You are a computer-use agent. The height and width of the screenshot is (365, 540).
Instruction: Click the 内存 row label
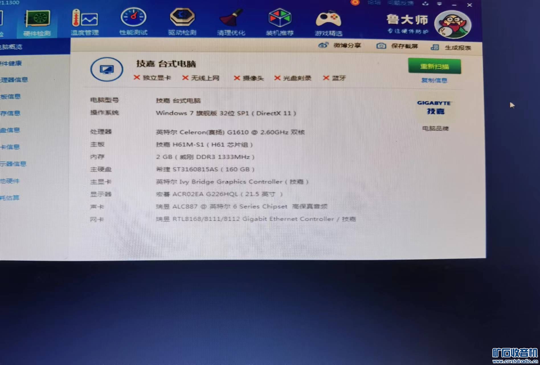coord(97,157)
